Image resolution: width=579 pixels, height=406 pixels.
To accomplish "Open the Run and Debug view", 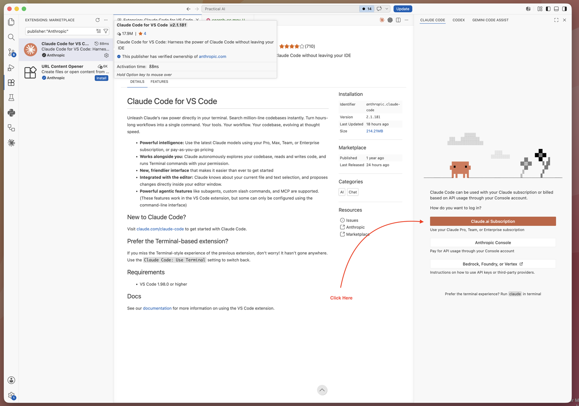I will pyautogui.click(x=11, y=67).
